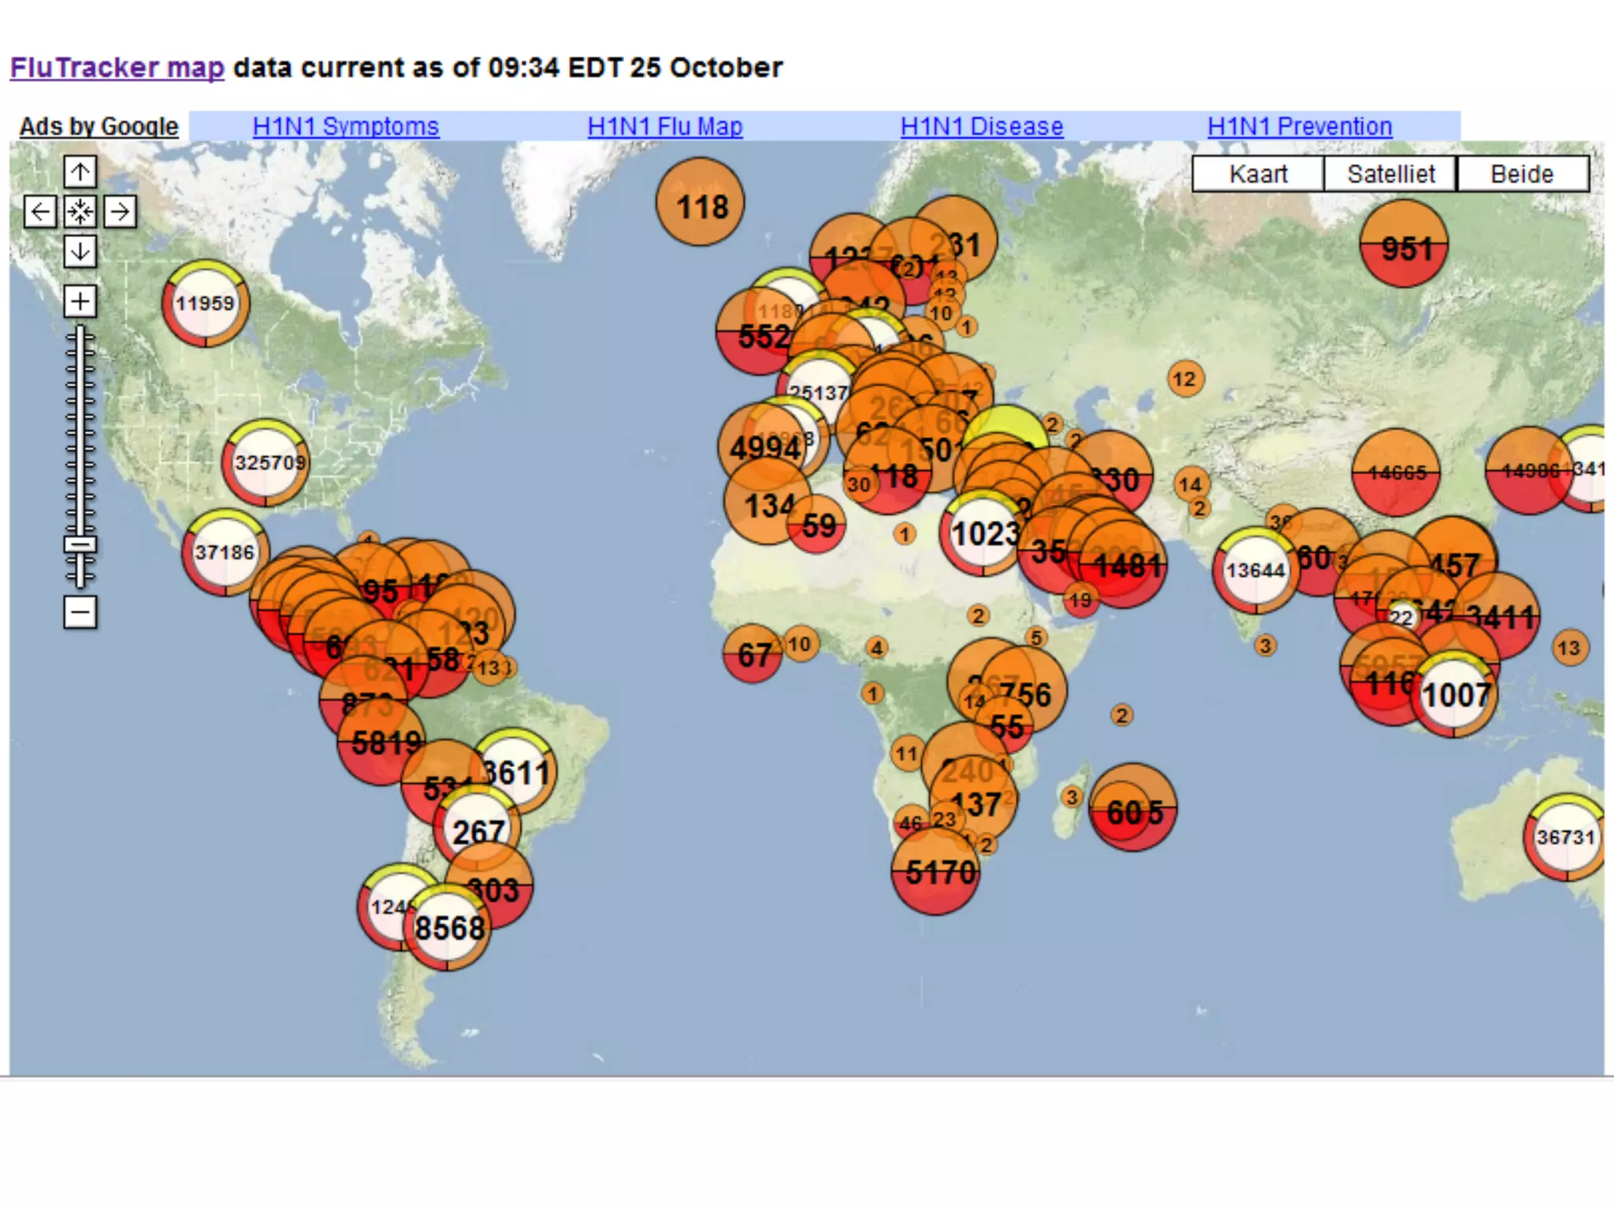The image size is (1614, 1210).
Task: Zoom out with the minus button
Action: point(80,612)
